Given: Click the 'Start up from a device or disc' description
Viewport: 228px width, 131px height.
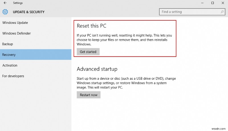Looking at the screenshot, I should (126, 83).
